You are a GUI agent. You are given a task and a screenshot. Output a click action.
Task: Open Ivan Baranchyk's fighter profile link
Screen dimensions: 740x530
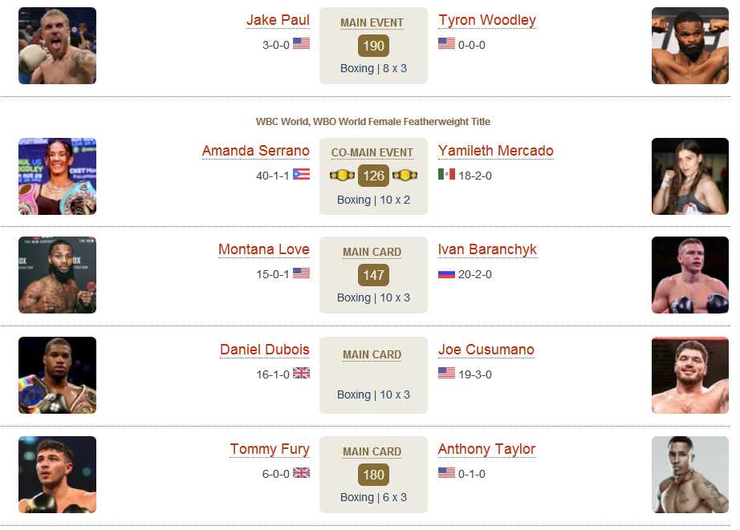[x=487, y=249]
